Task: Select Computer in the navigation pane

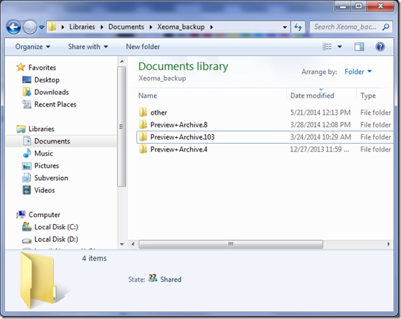Action: click(x=44, y=215)
